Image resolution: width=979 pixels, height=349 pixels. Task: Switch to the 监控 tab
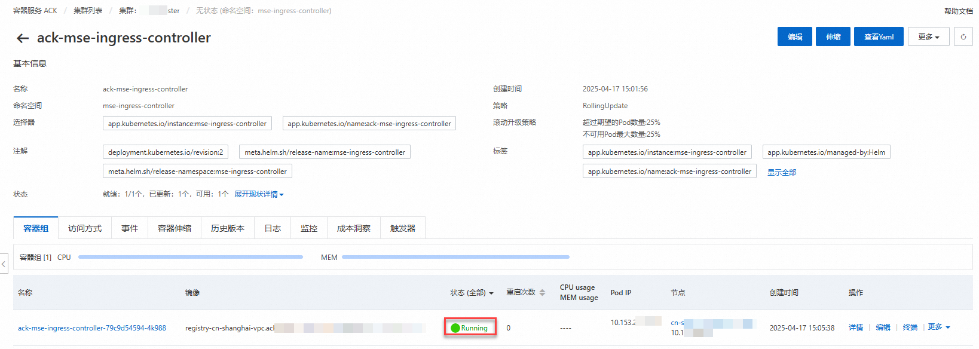309,228
